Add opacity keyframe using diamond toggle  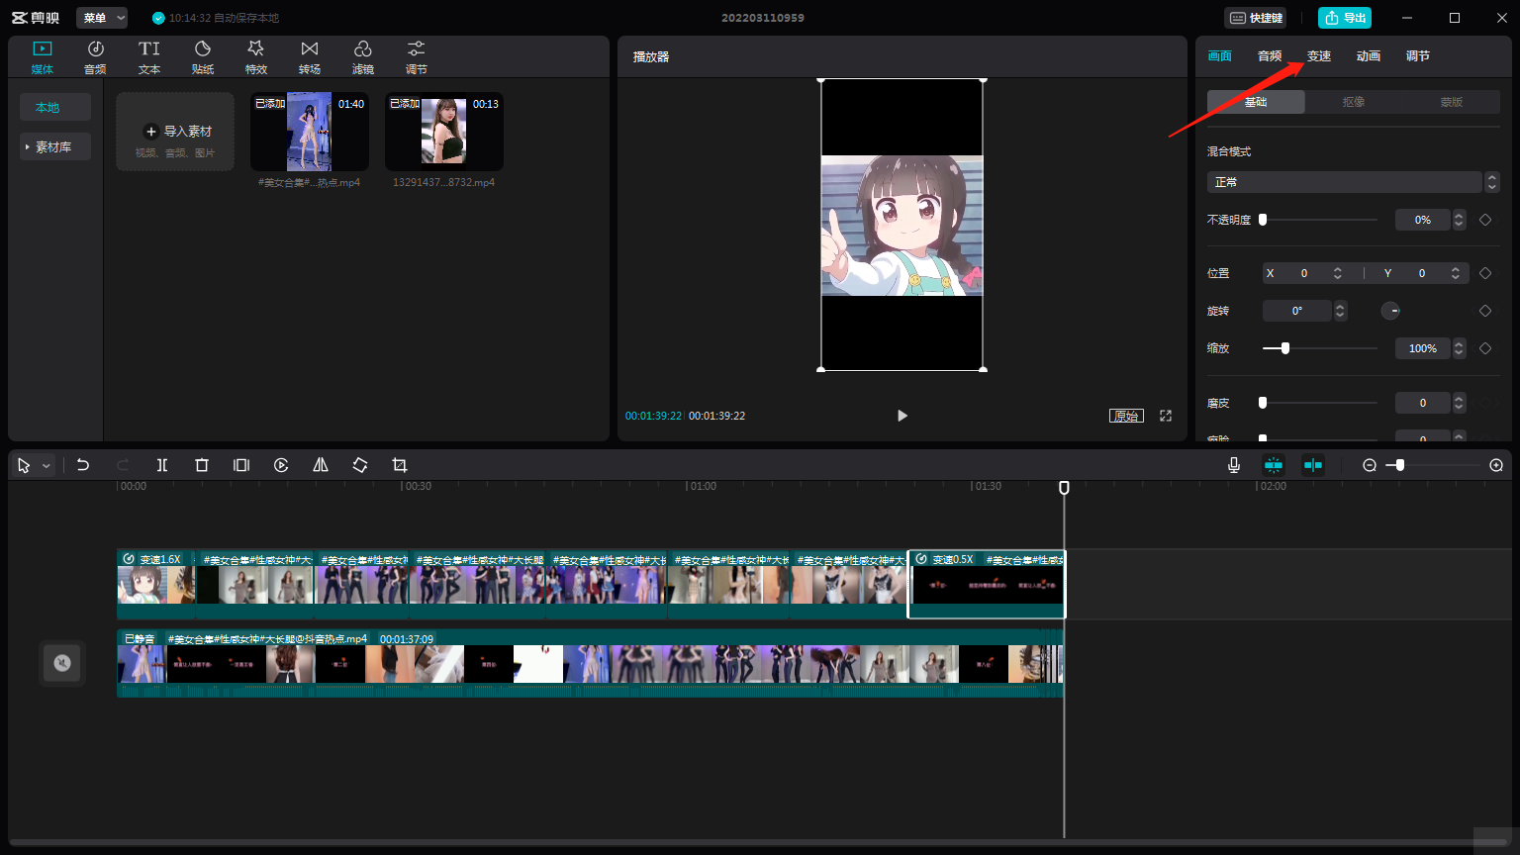pos(1484,220)
